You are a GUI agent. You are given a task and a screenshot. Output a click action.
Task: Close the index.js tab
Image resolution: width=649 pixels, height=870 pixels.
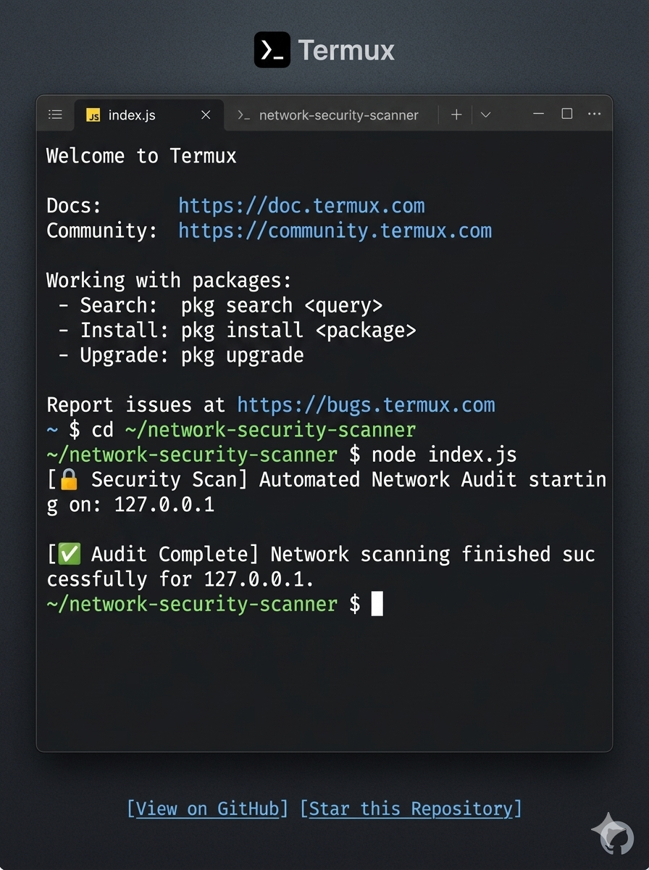click(206, 115)
